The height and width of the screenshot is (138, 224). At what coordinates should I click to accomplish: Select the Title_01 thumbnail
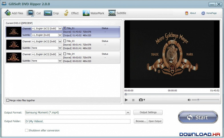click(x=14, y=32)
